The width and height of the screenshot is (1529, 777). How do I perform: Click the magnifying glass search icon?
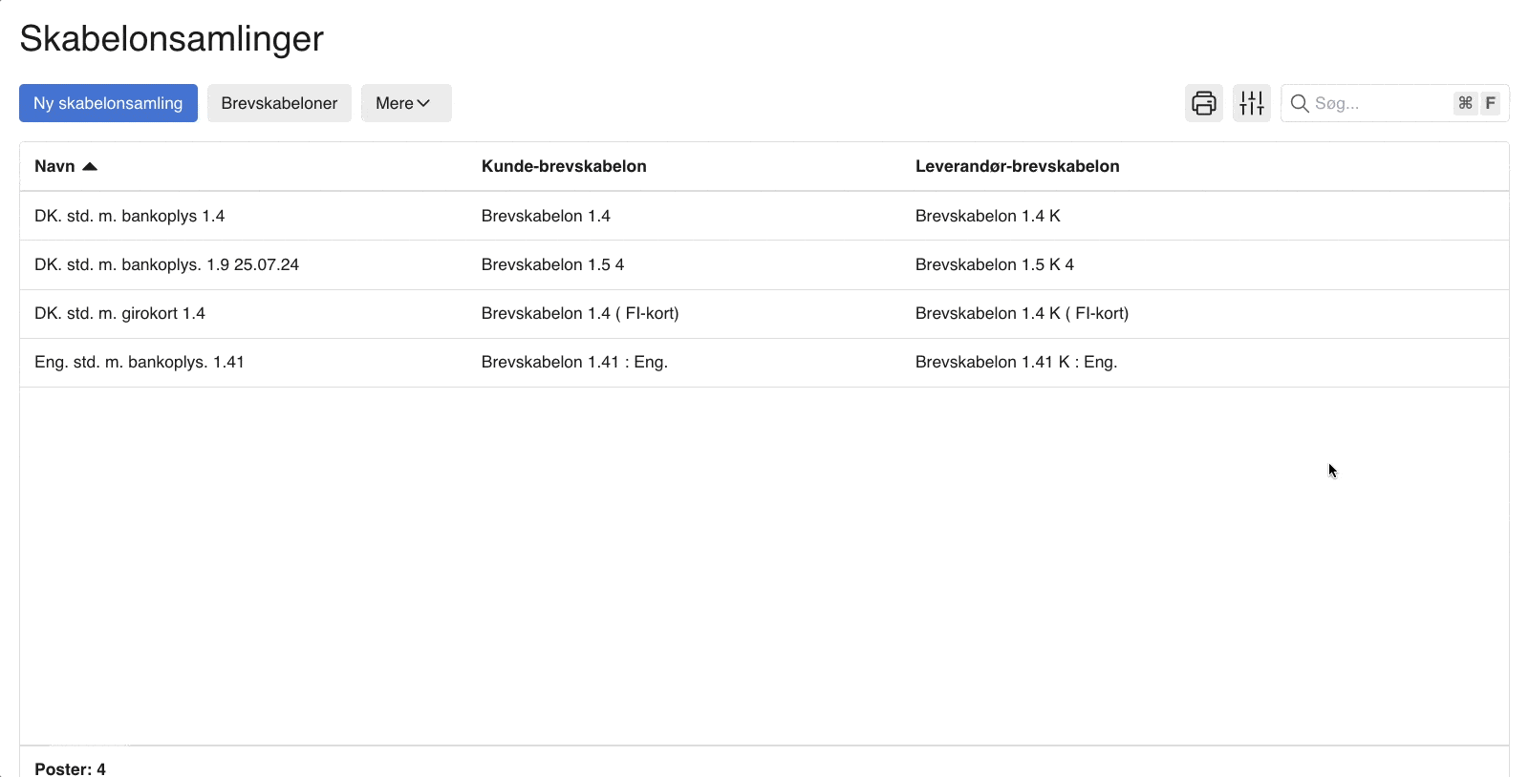(1300, 103)
